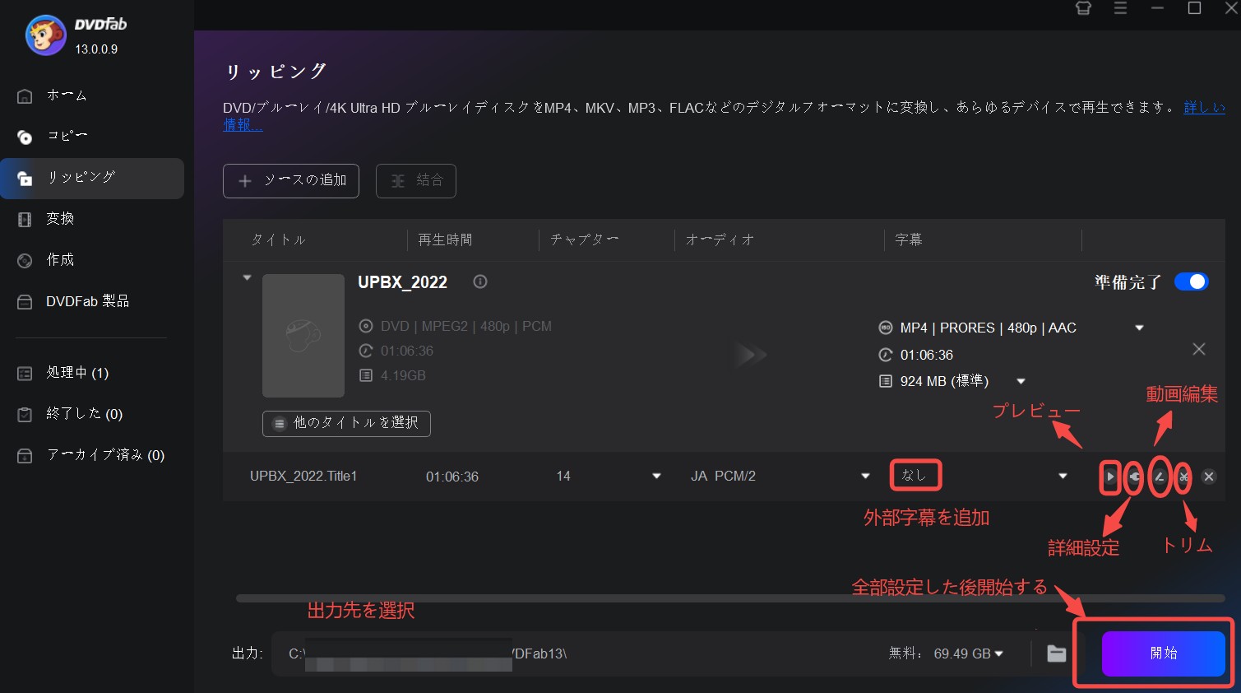Maximize the DVDFab window
1241x693 pixels.
pos(1195,8)
